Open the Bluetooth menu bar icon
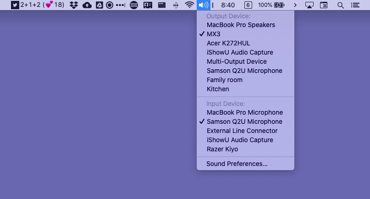The height and width of the screenshot is (199, 370). coord(176,5)
